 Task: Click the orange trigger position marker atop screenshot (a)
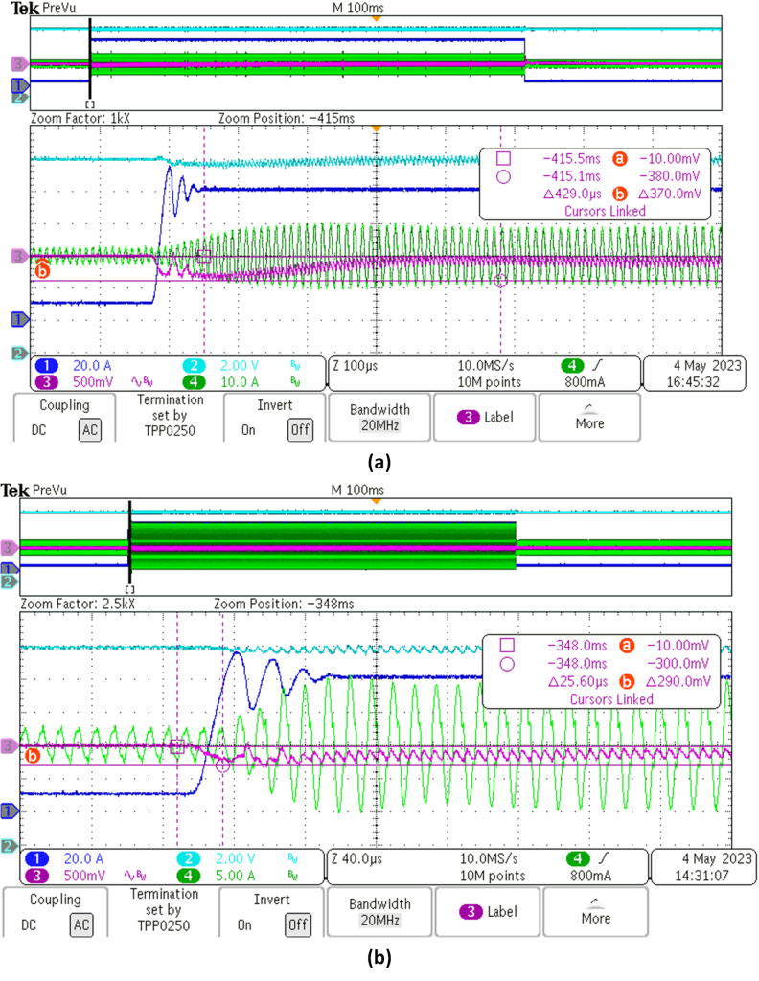coord(377,18)
